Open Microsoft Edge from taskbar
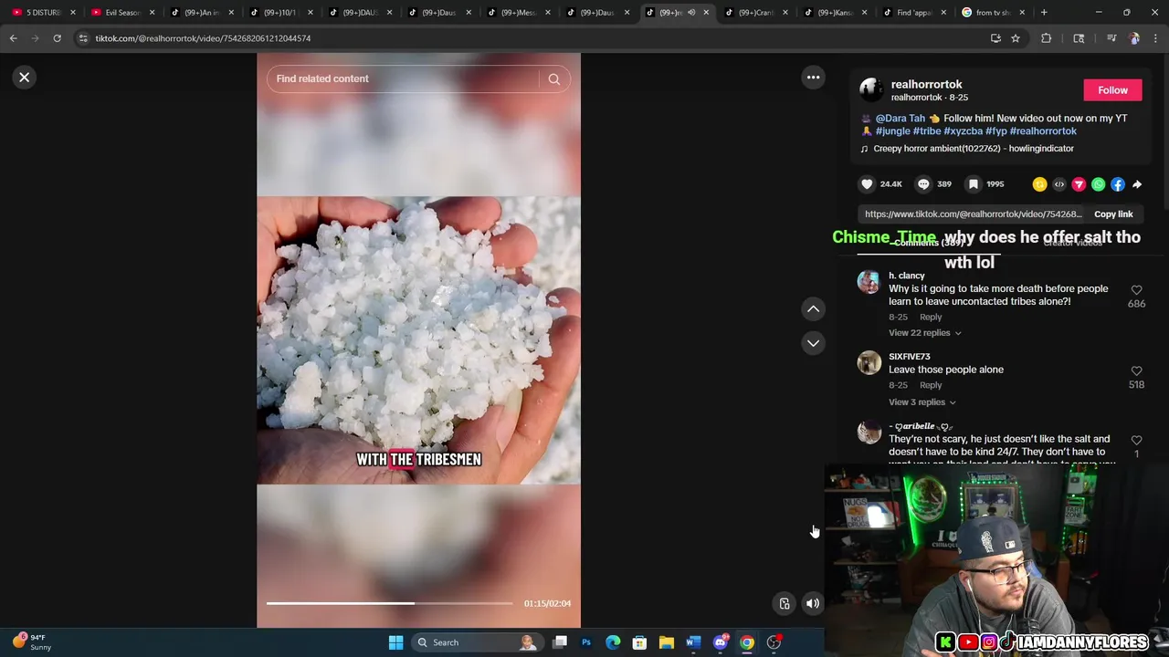Viewport: 1169px width, 657px height. pos(613,642)
